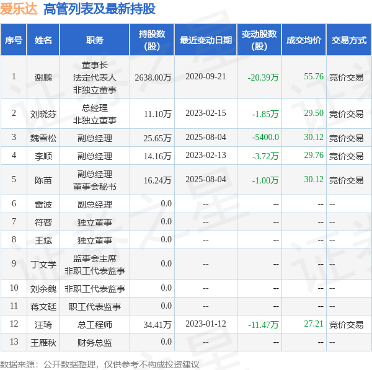Screen dimensions: 372x370
Task: Click the 成交均价 column header
Action: tap(304, 40)
